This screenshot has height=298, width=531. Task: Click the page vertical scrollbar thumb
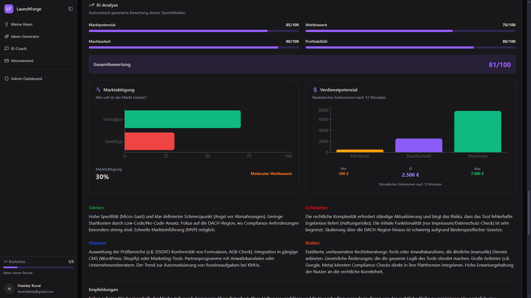[529, 212]
